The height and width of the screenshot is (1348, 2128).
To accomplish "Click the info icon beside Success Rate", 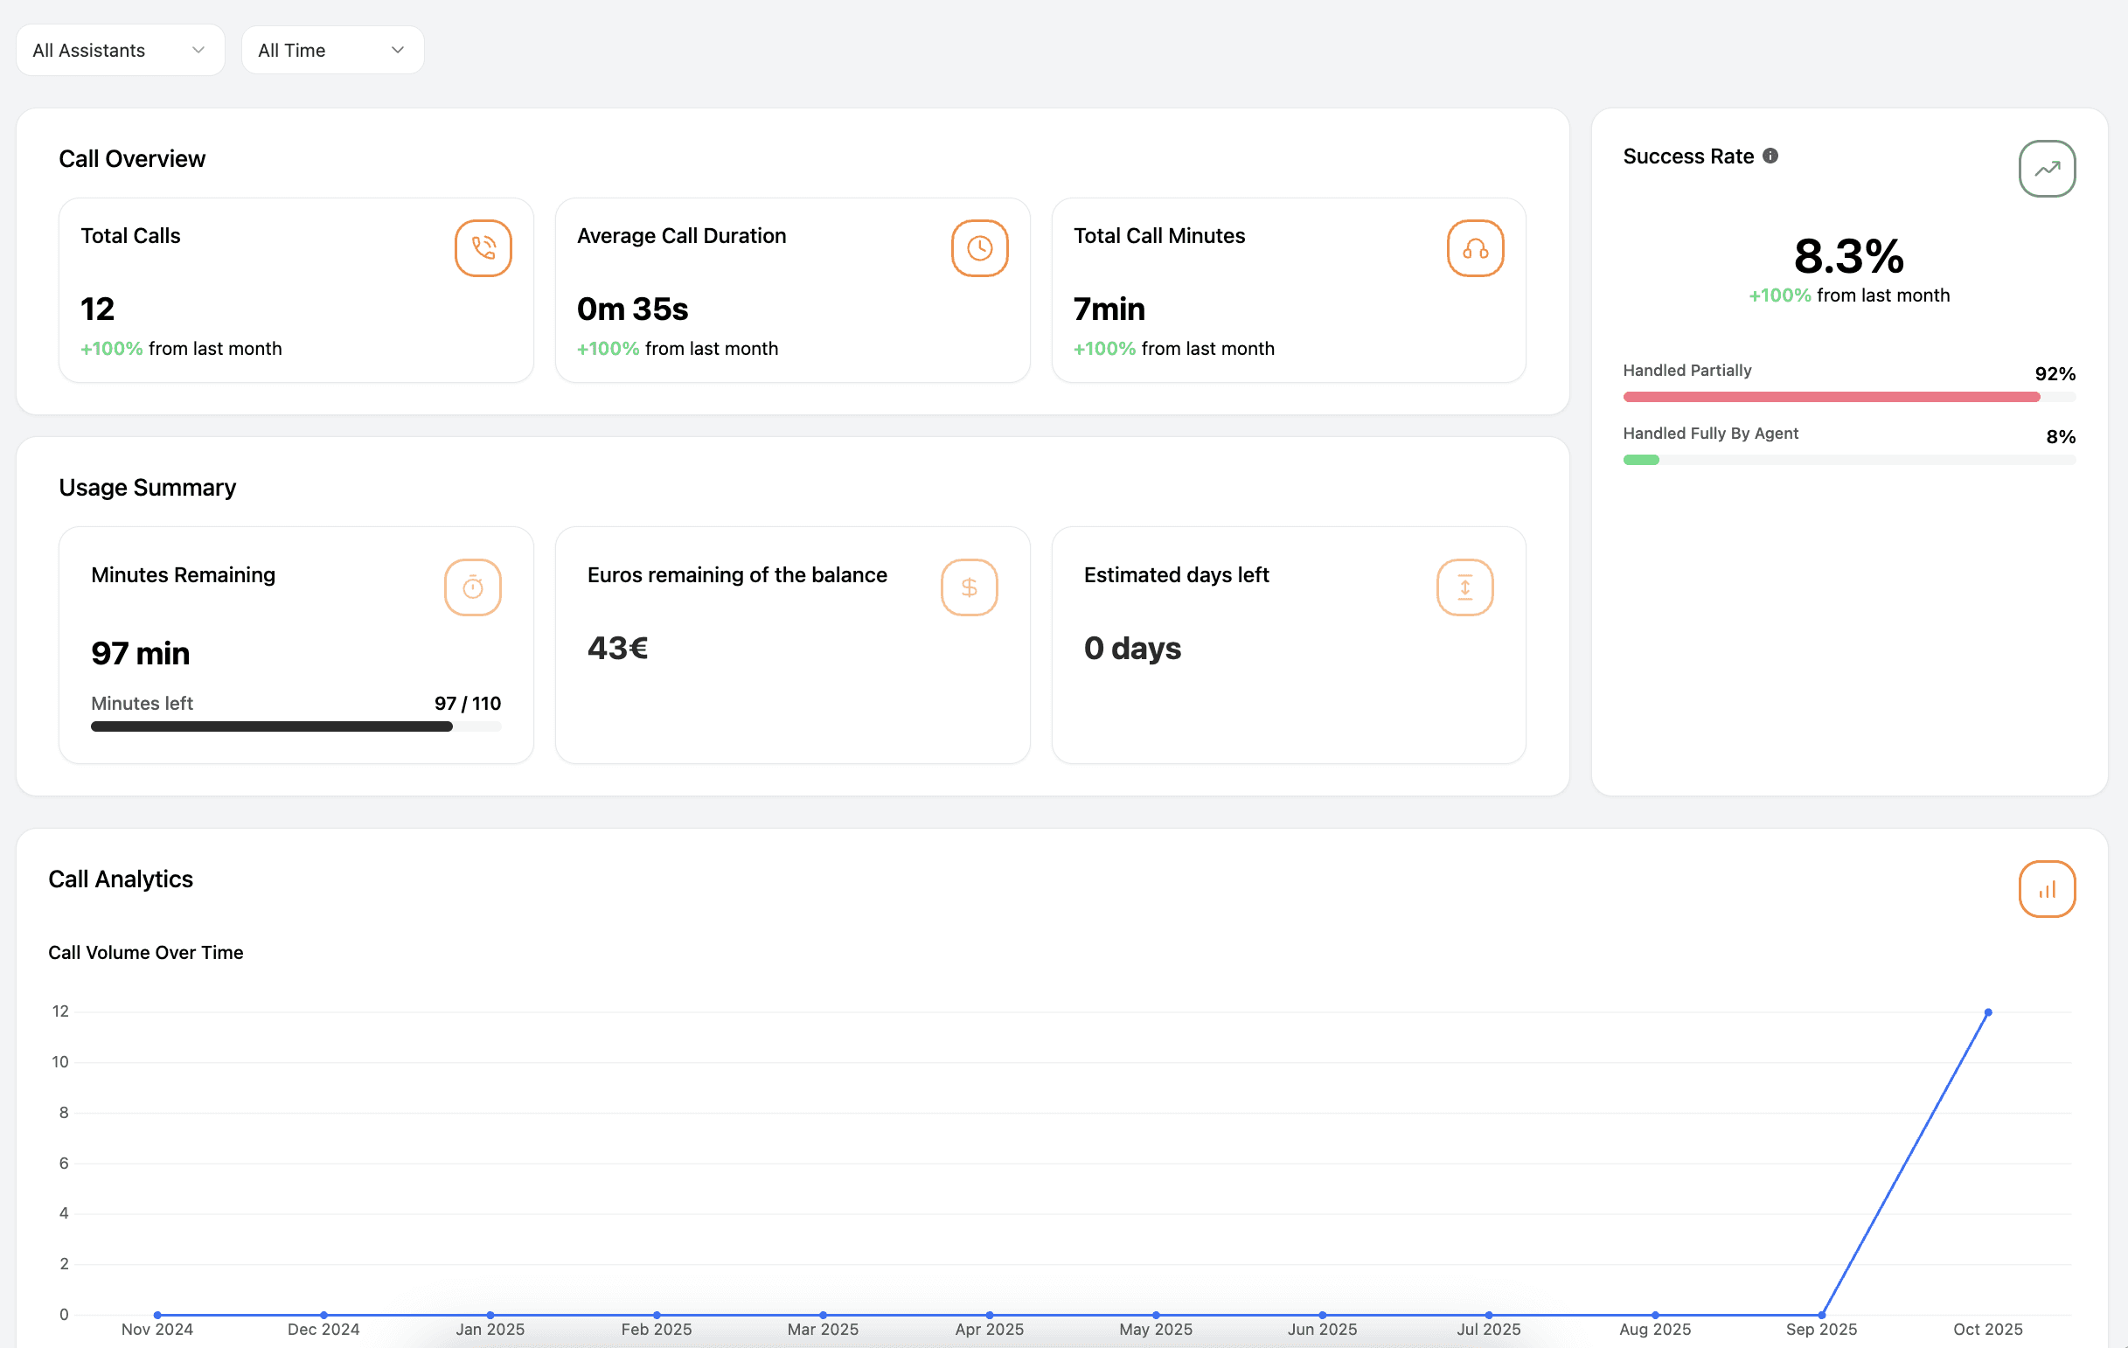I will click(1770, 156).
